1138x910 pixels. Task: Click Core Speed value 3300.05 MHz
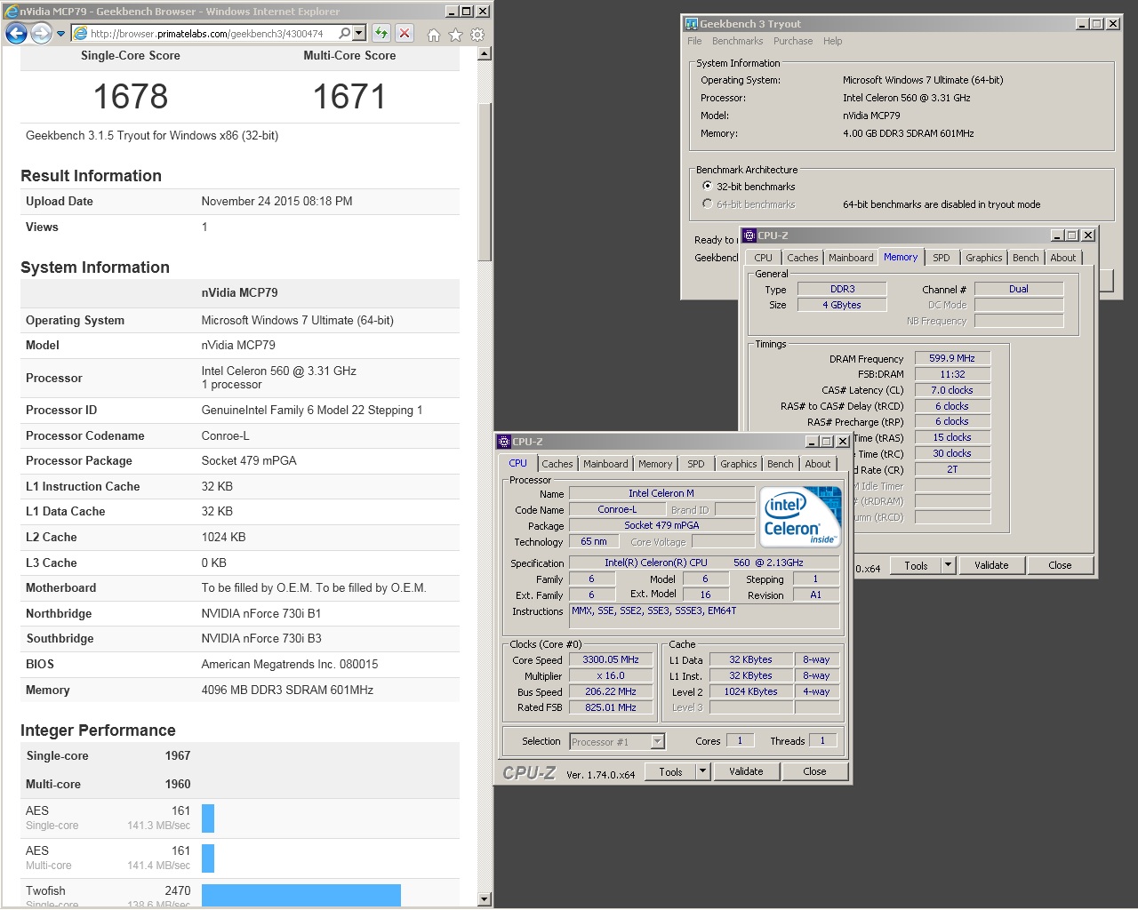click(x=611, y=659)
